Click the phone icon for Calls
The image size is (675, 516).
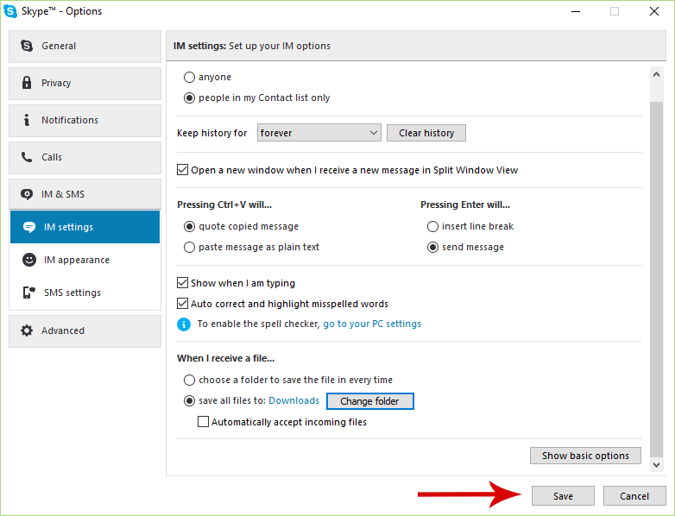click(x=27, y=157)
